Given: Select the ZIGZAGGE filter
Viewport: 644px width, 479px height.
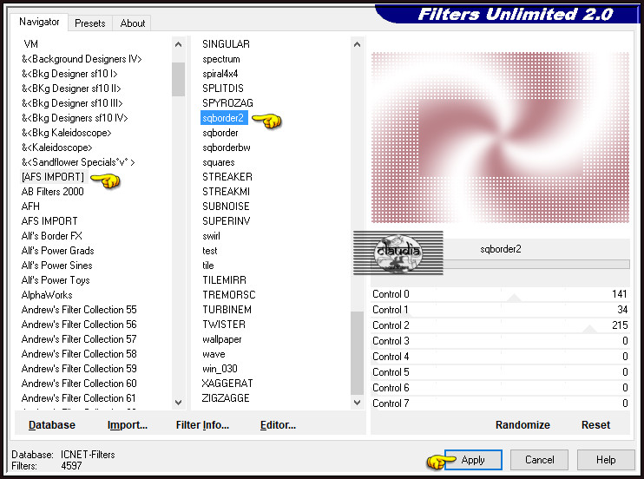Looking at the screenshot, I should click(226, 398).
